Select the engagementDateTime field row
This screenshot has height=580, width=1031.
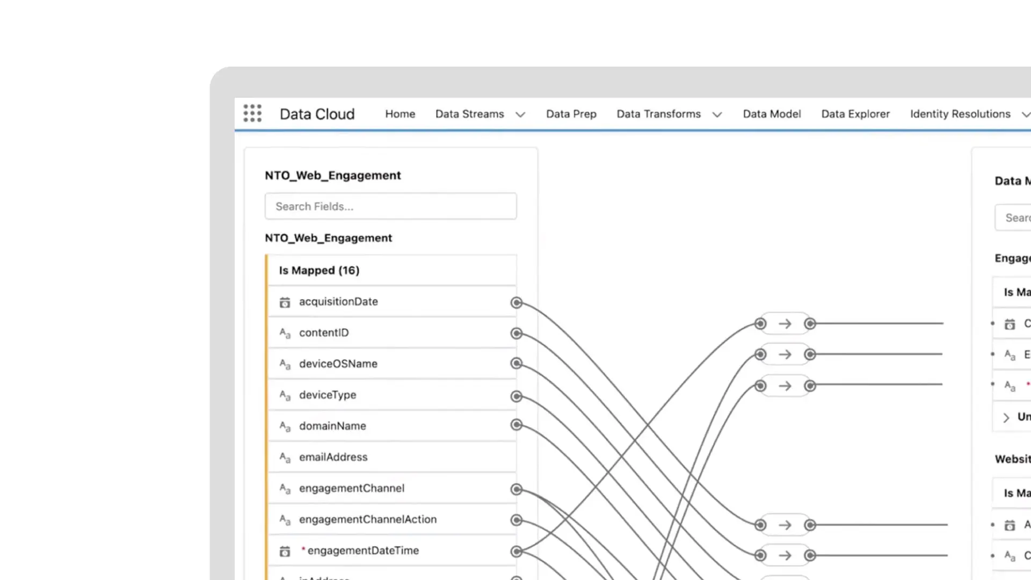point(392,551)
